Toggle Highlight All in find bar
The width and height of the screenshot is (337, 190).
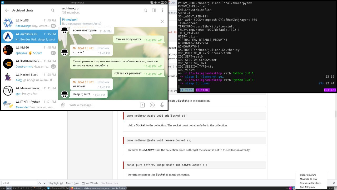click(x=56, y=183)
